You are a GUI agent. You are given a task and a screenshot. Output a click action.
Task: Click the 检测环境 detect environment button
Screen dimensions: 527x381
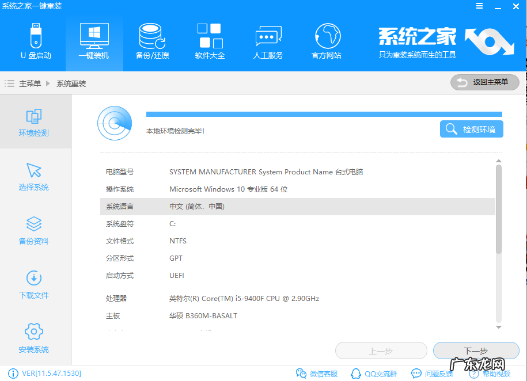point(471,129)
